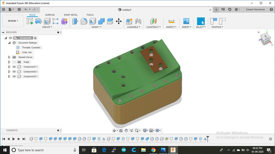
Task: Select the Combine tool
Action: pyautogui.click(x=101, y=21)
